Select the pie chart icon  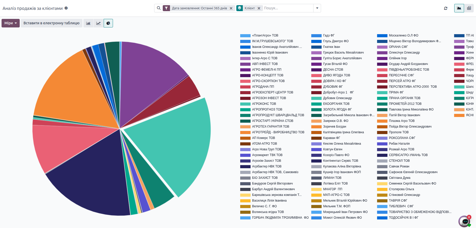pos(108,23)
